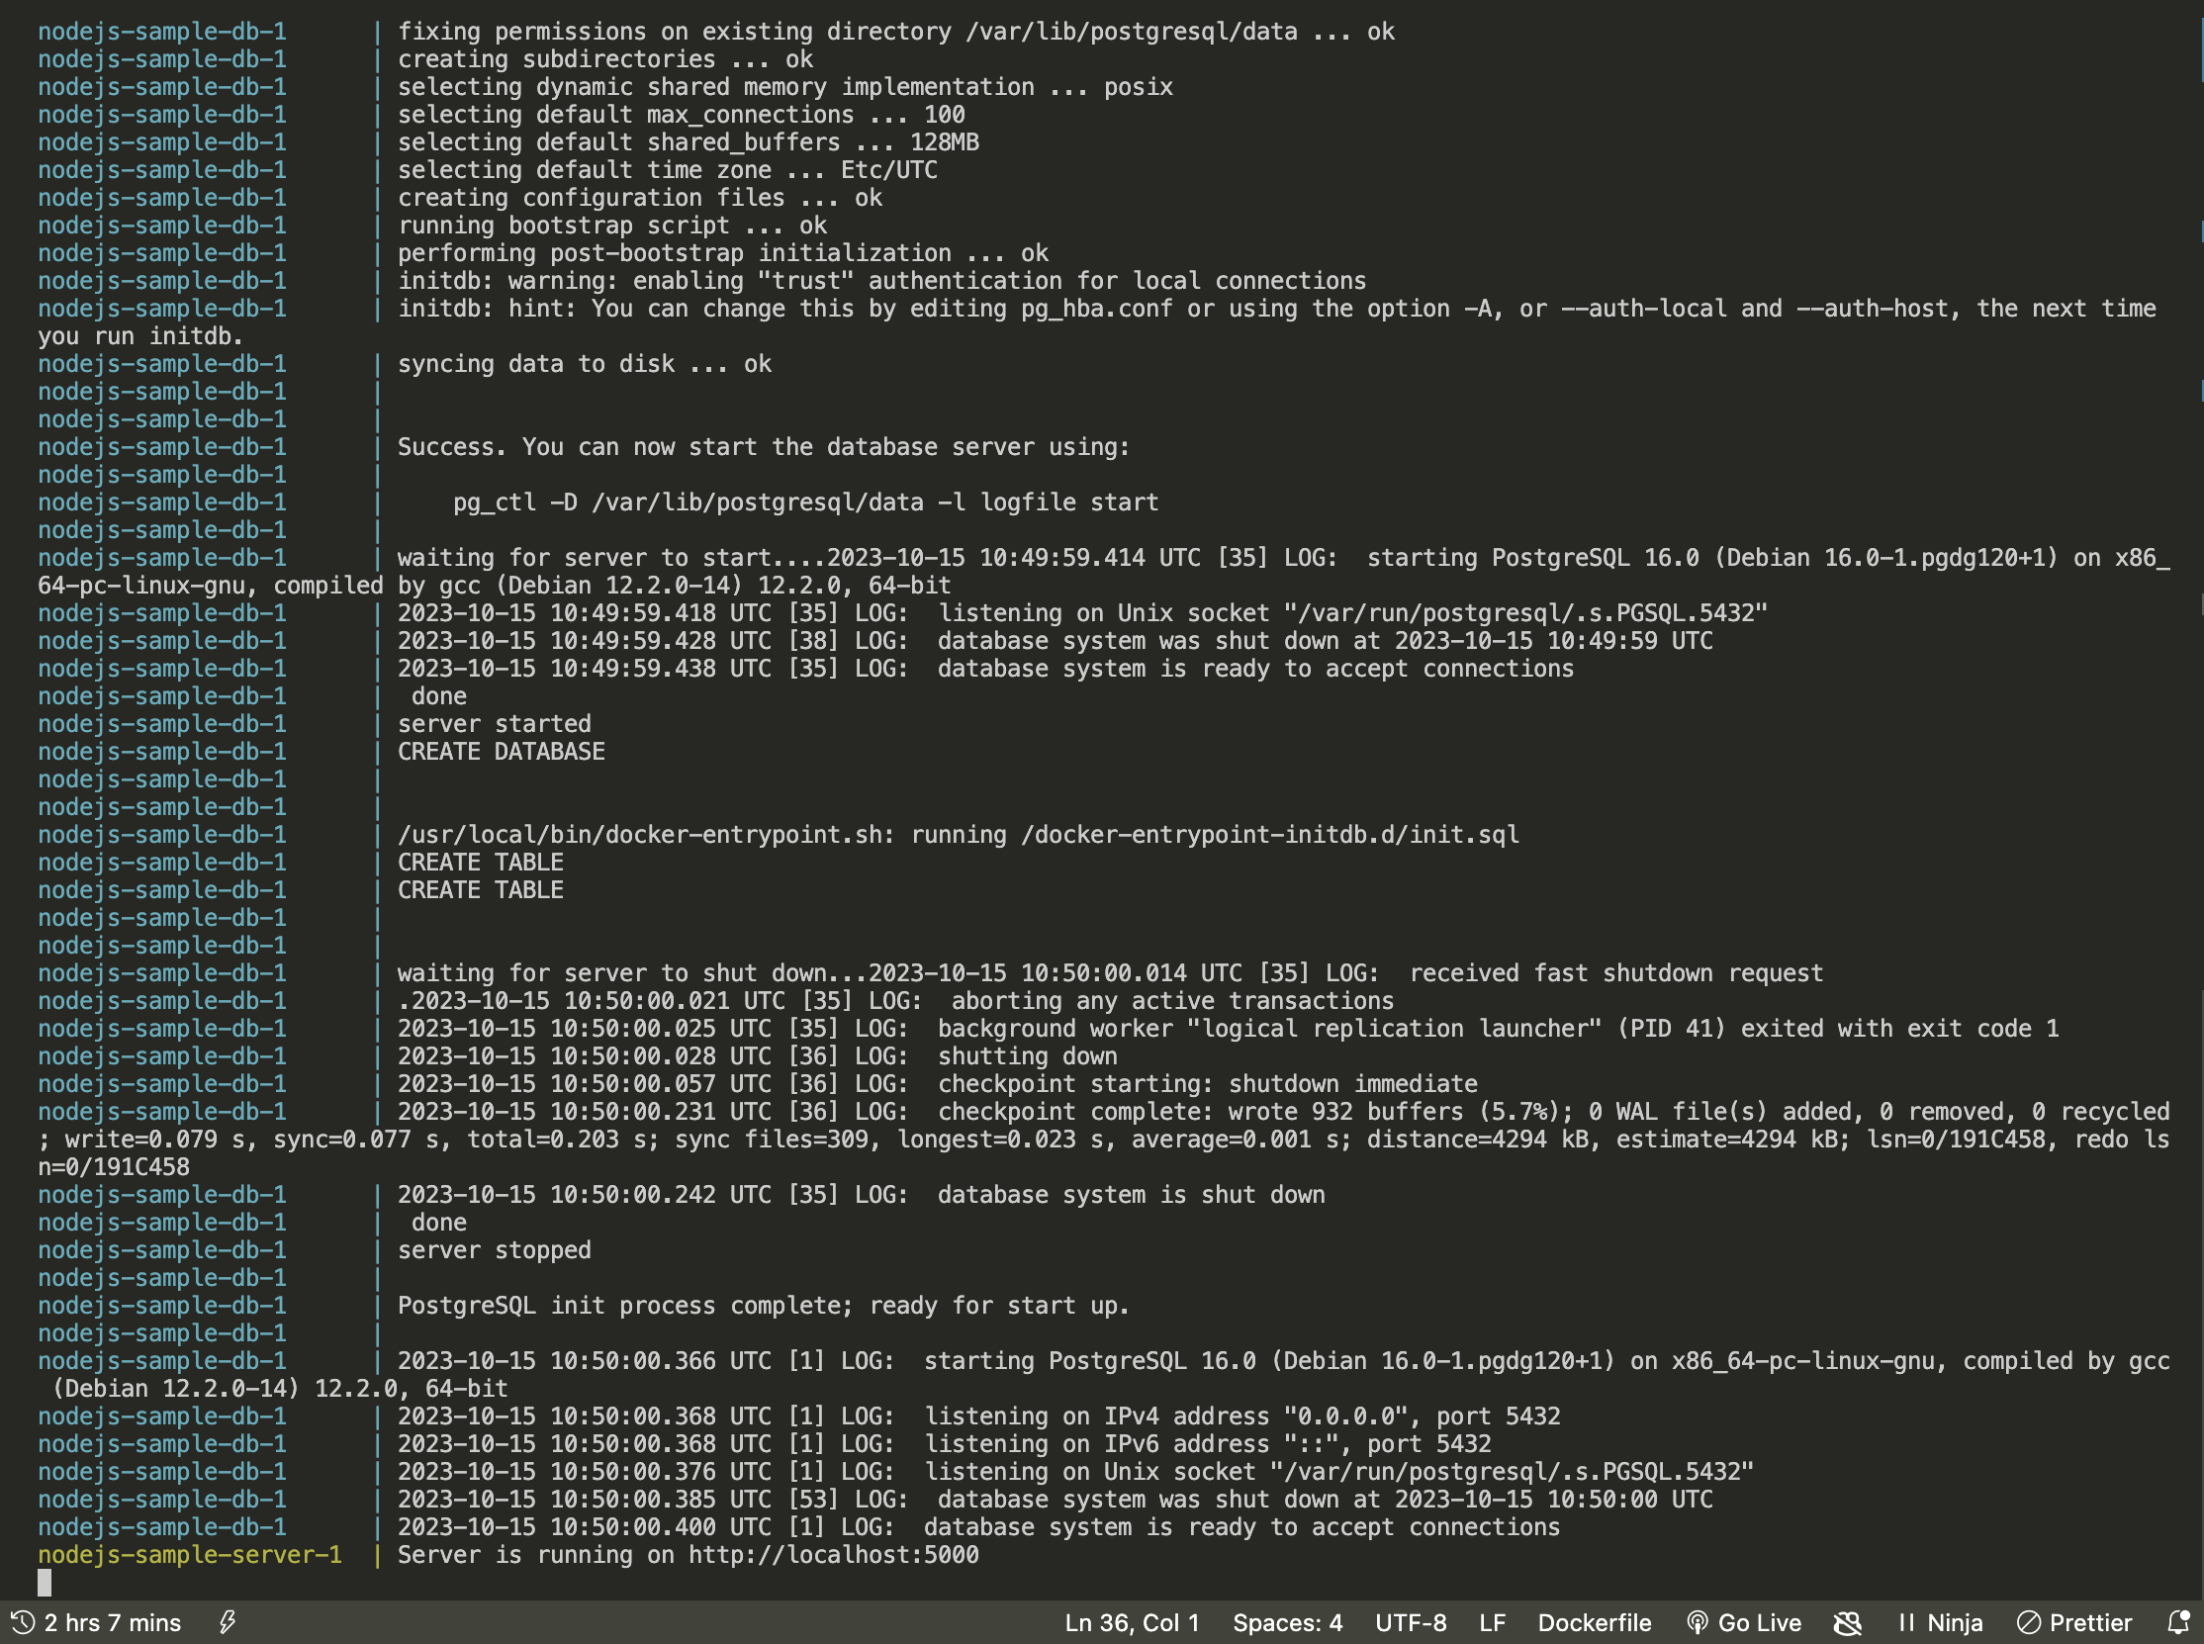Open the /docker-entrypoint-initdb.d/init.sql path link
This screenshot has height=1644, width=2204.
(1269, 834)
